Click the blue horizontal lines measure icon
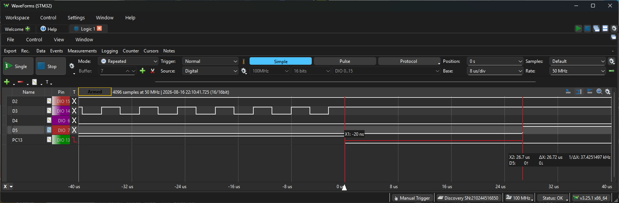This screenshot has width=619, height=203. point(590,91)
